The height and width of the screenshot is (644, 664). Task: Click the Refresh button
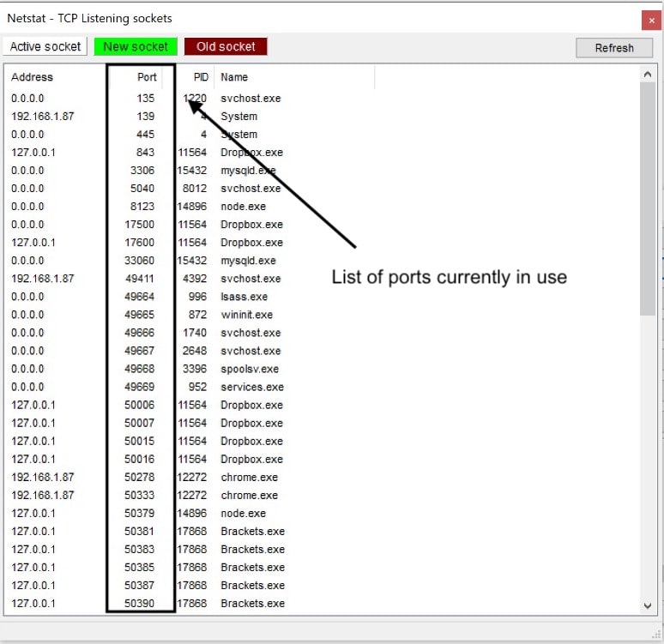(x=614, y=48)
